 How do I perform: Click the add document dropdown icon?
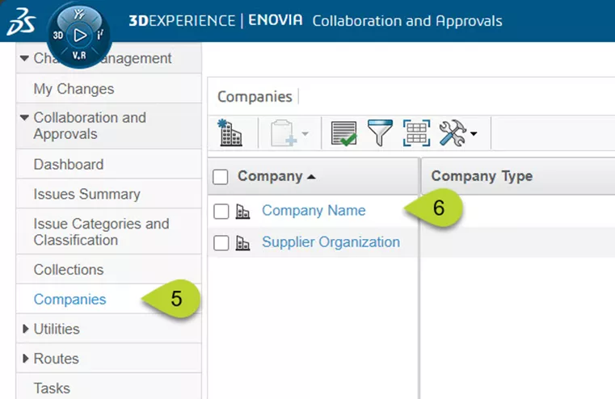coord(289,133)
